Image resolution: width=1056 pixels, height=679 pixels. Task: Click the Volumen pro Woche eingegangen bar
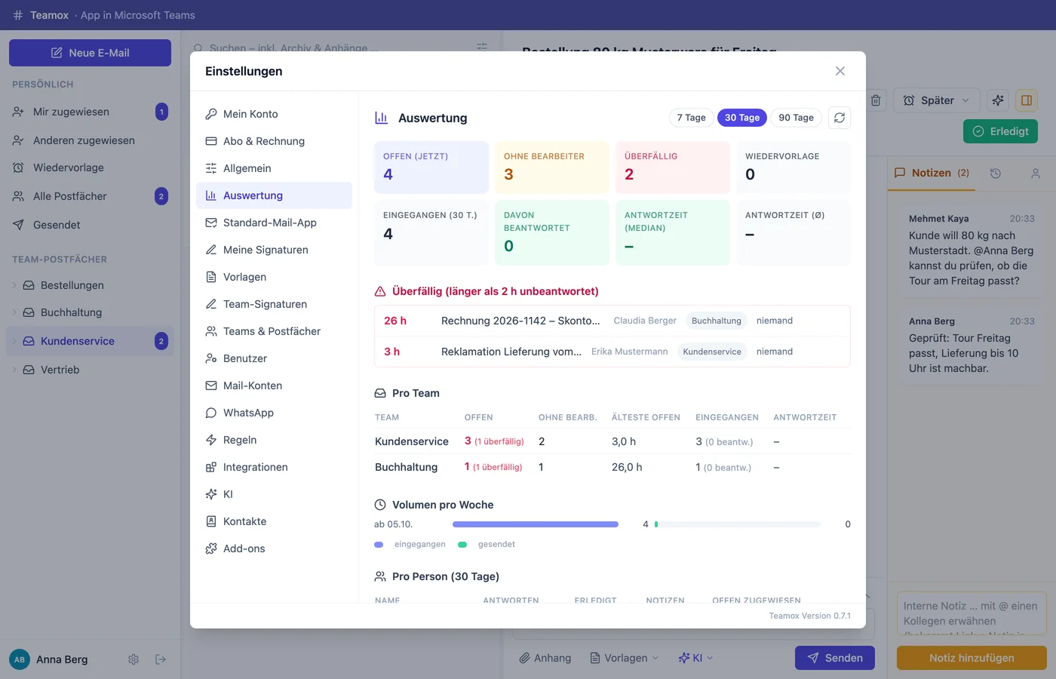point(536,524)
